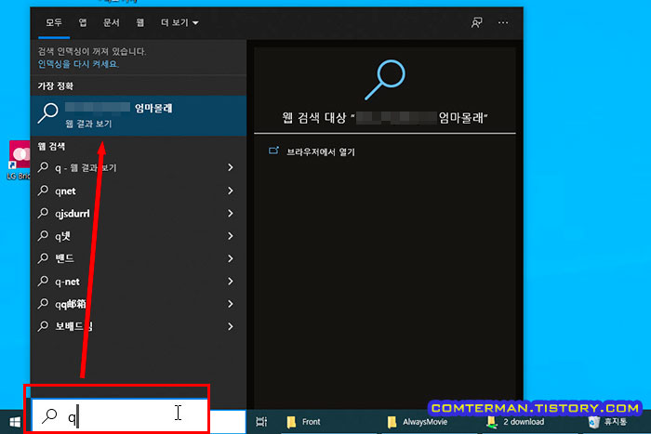Expand the qnet suggestion arrow
Screen dimensions: 651x434
click(231, 191)
